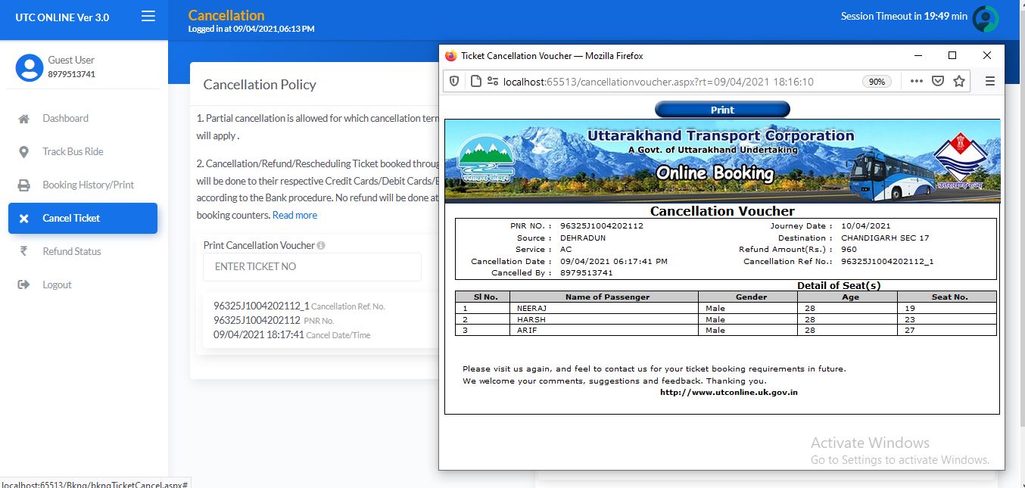The height and width of the screenshot is (488, 1025).
Task: Click the Seat No. column header
Action: [x=950, y=297]
